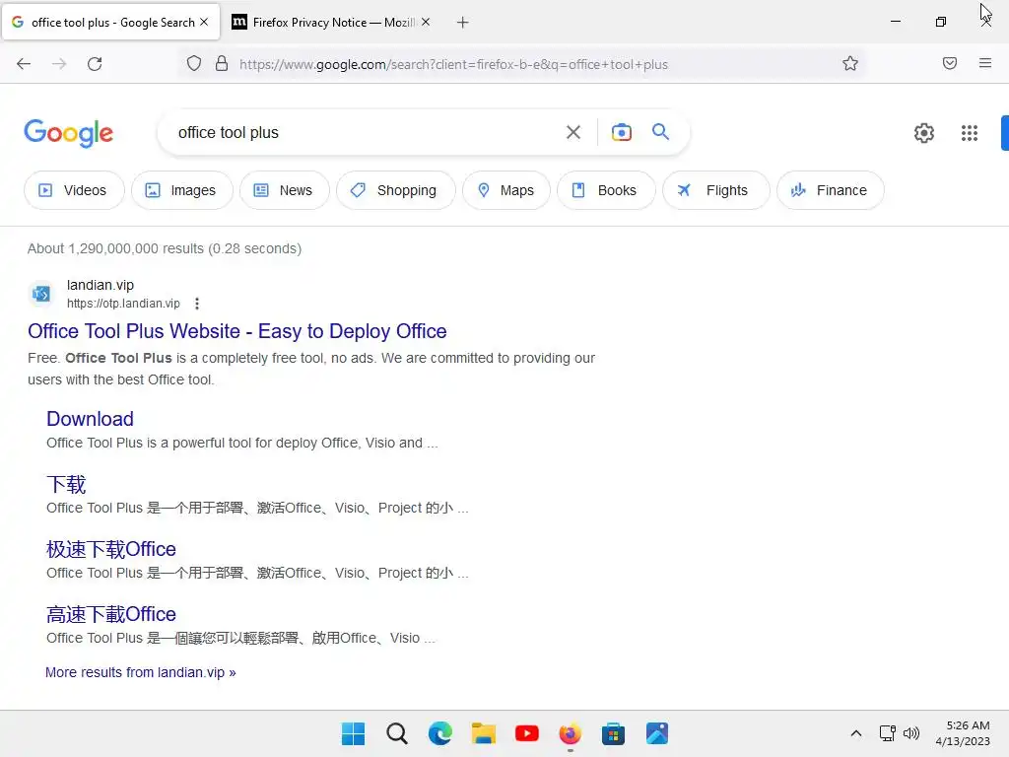This screenshot has width=1009, height=757.
Task: Open the Firefox hamburger menu
Action: (984, 63)
